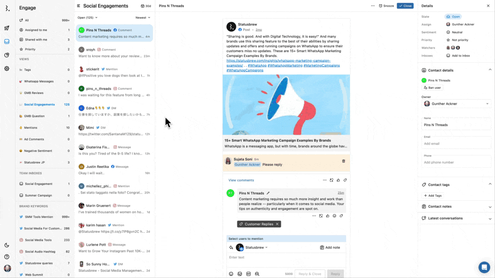This screenshot has width=495, height=278.
Task: Remove the Customer Replies tag
Action: (x=277, y=224)
